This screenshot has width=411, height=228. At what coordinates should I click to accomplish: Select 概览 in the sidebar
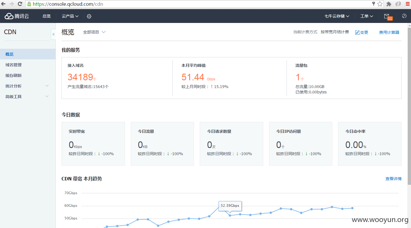coord(28,54)
